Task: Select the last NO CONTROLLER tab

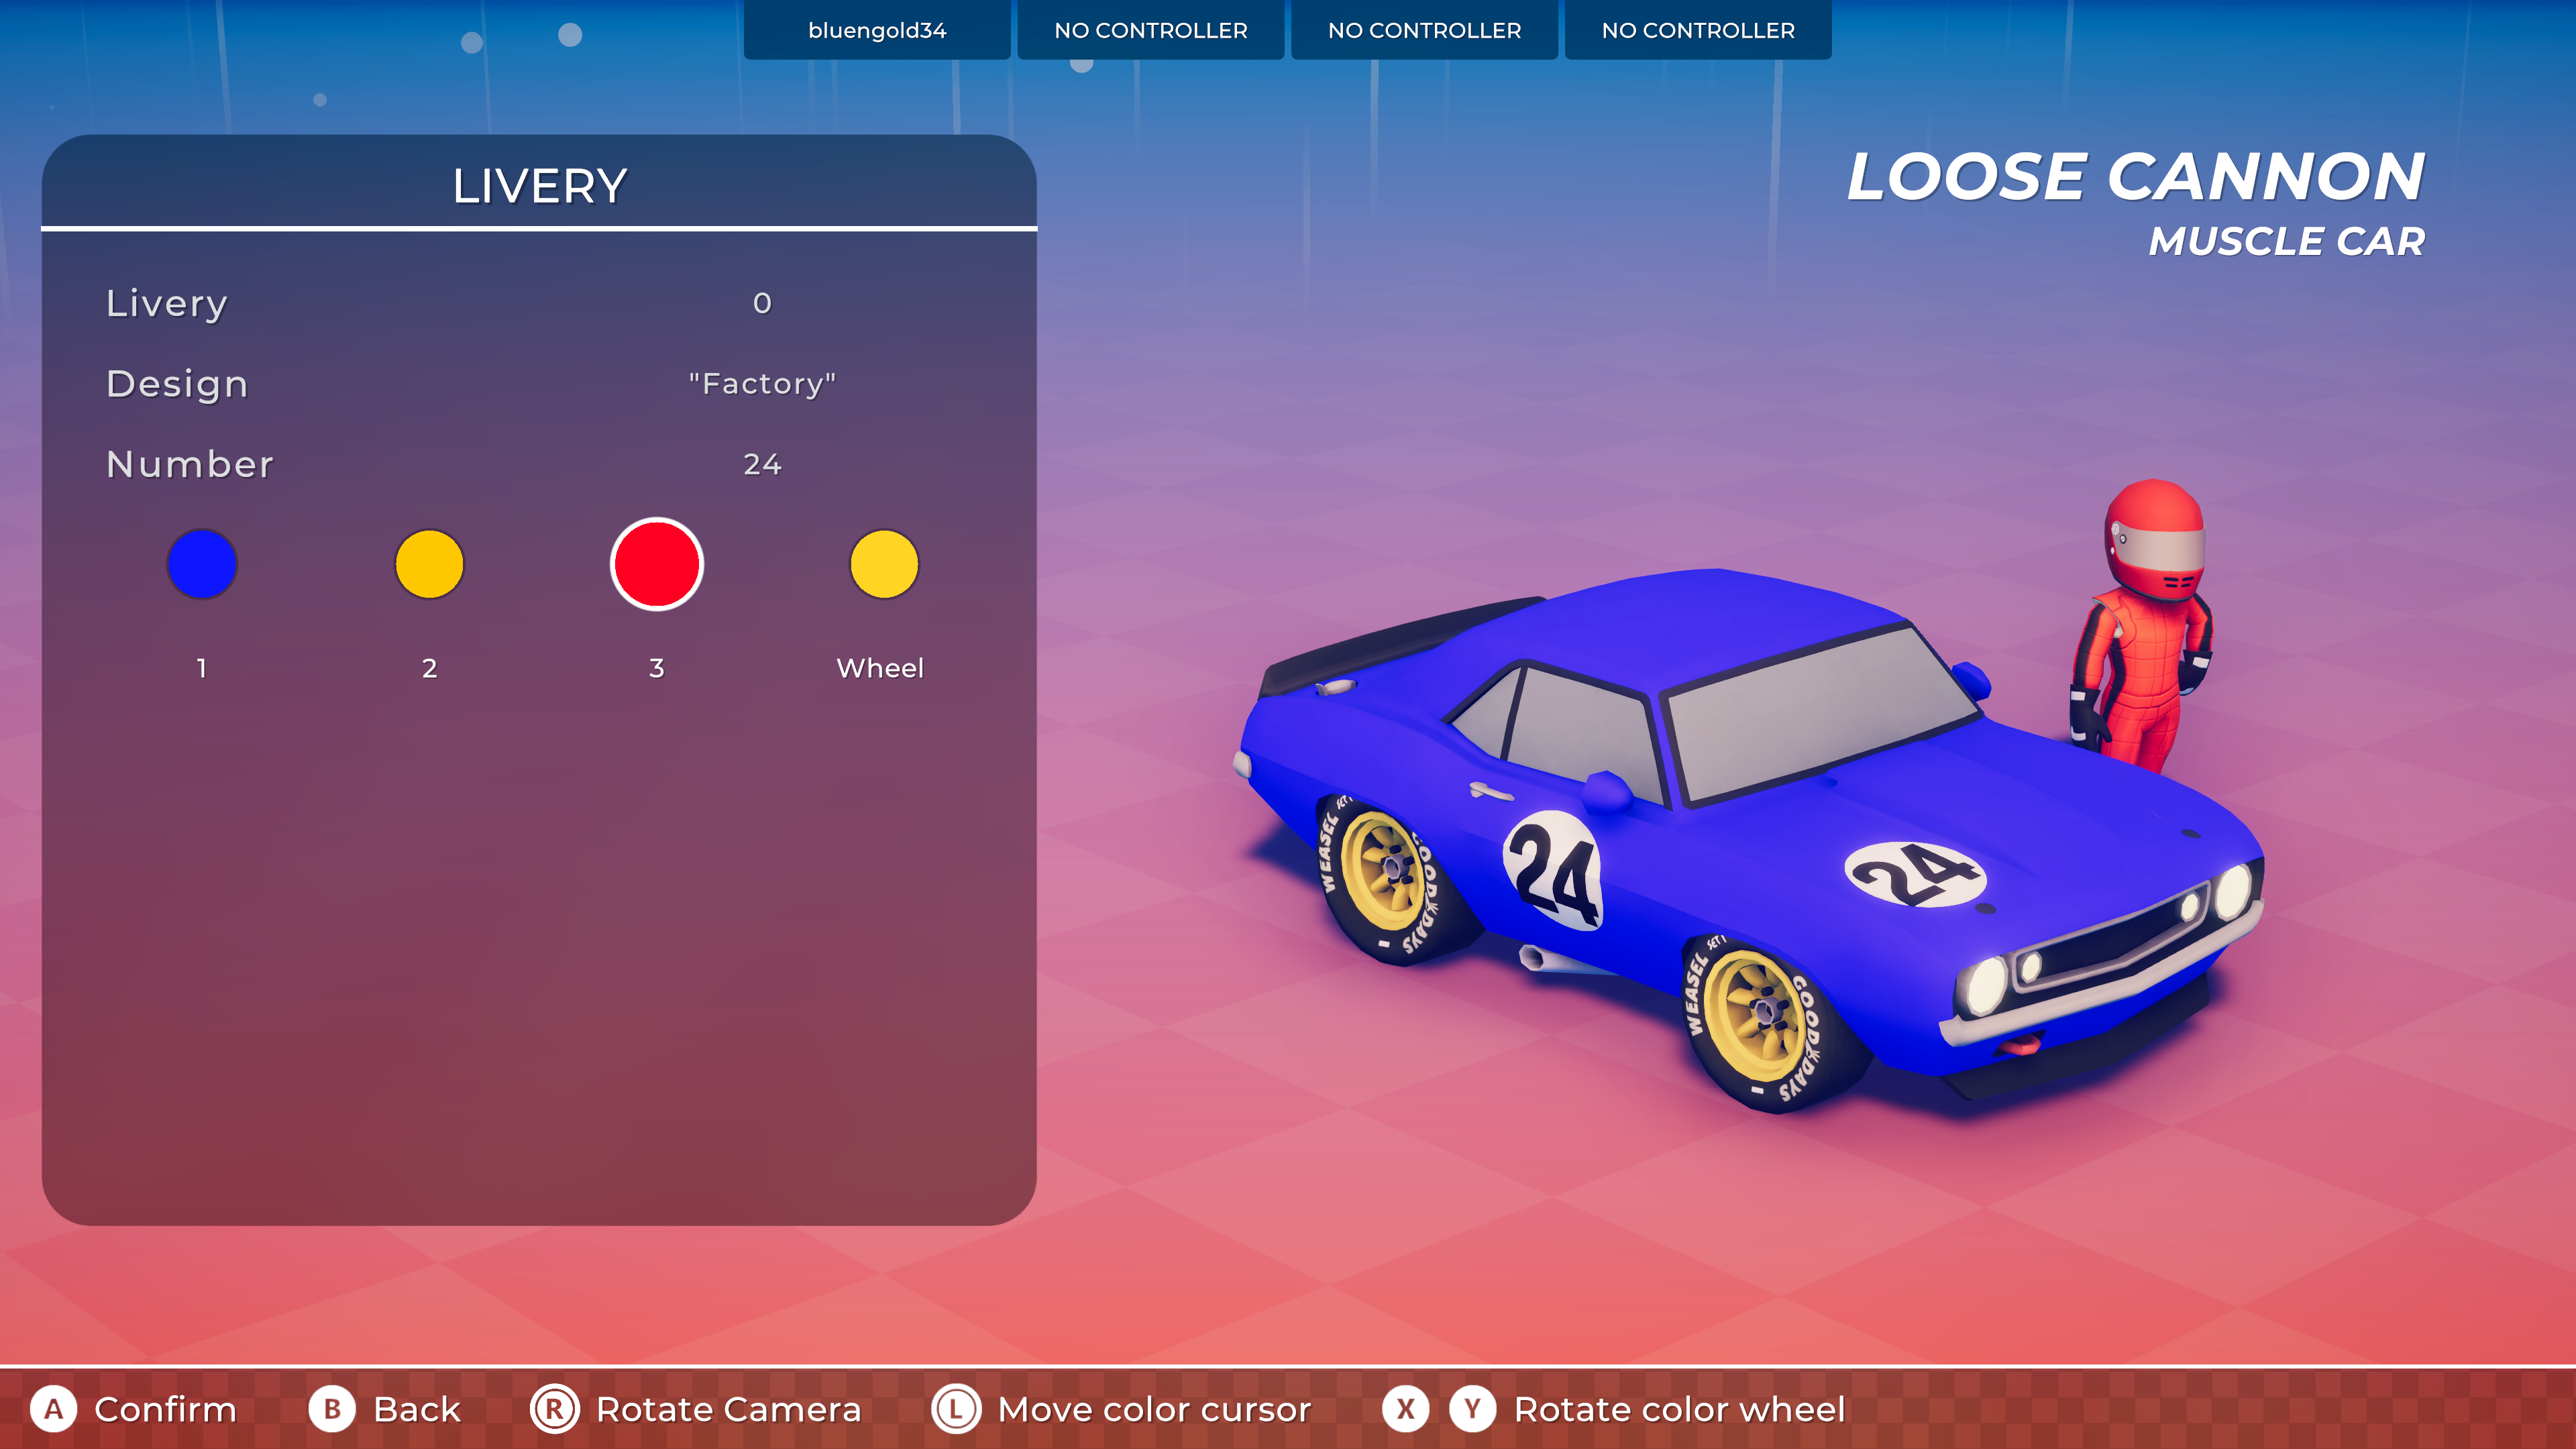Action: (x=1697, y=30)
